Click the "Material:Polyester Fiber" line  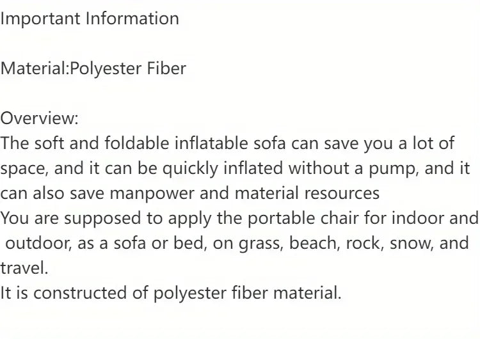[93, 68]
